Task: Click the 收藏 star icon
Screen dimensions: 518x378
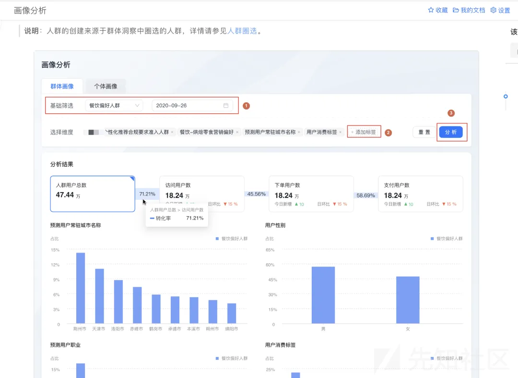Action: pos(431,10)
